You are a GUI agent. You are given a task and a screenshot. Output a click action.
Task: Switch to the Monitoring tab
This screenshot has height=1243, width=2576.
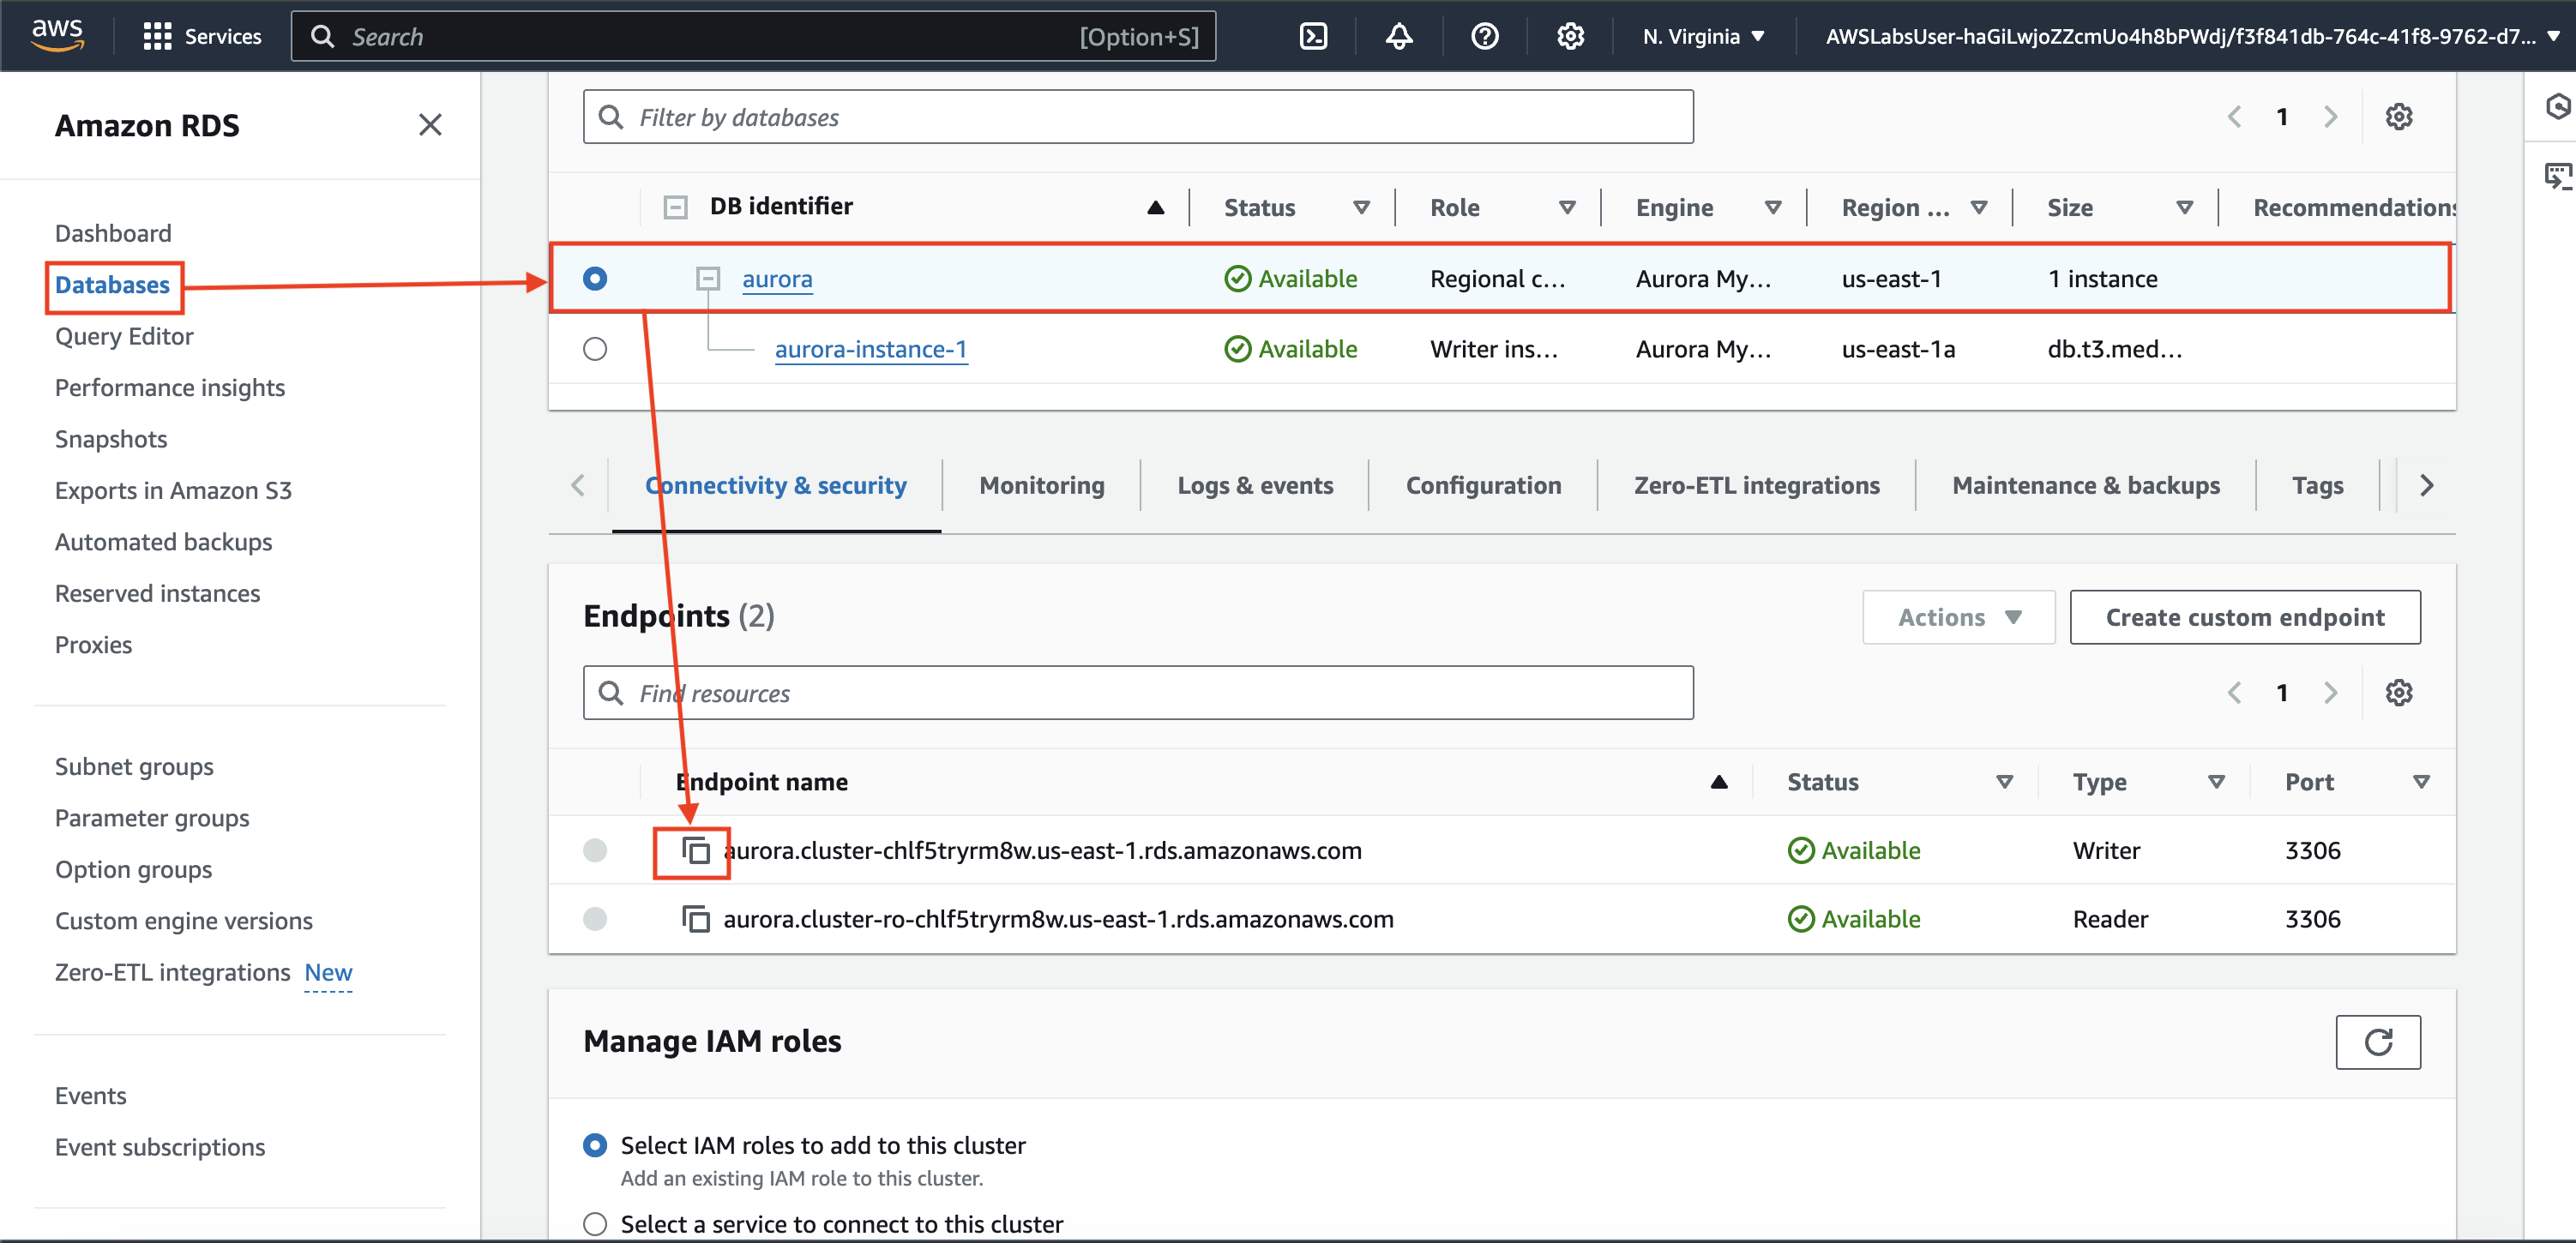point(1042,485)
